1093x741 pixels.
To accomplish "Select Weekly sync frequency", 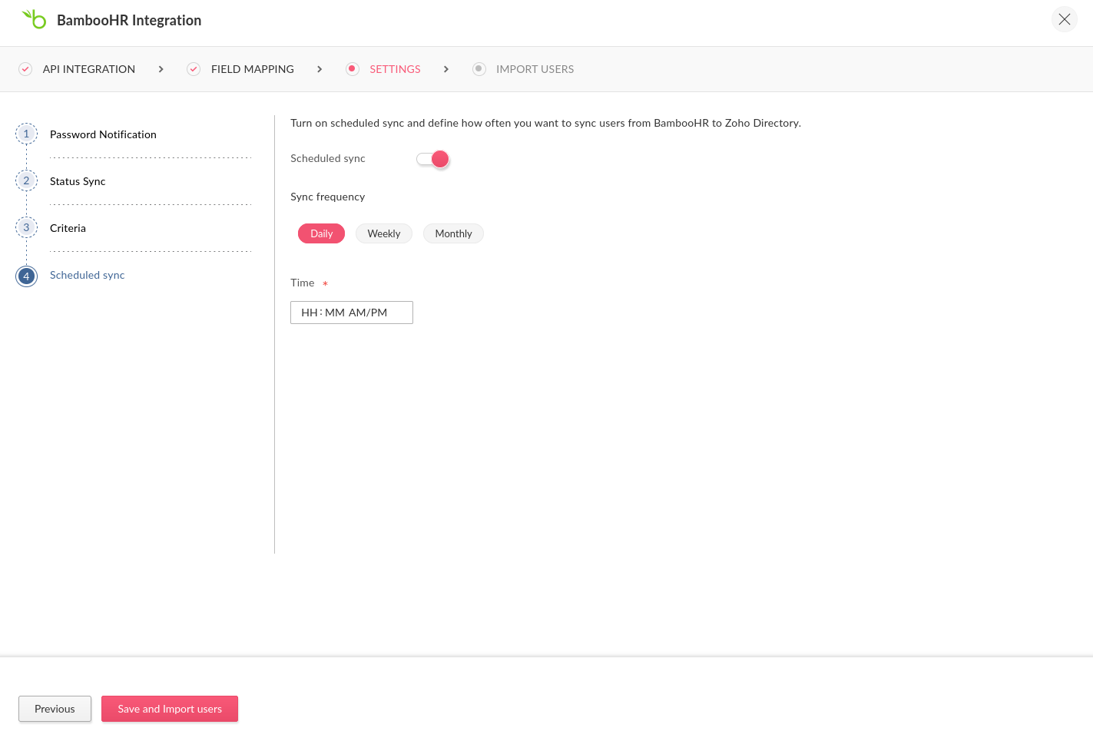I will click(x=384, y=233).
